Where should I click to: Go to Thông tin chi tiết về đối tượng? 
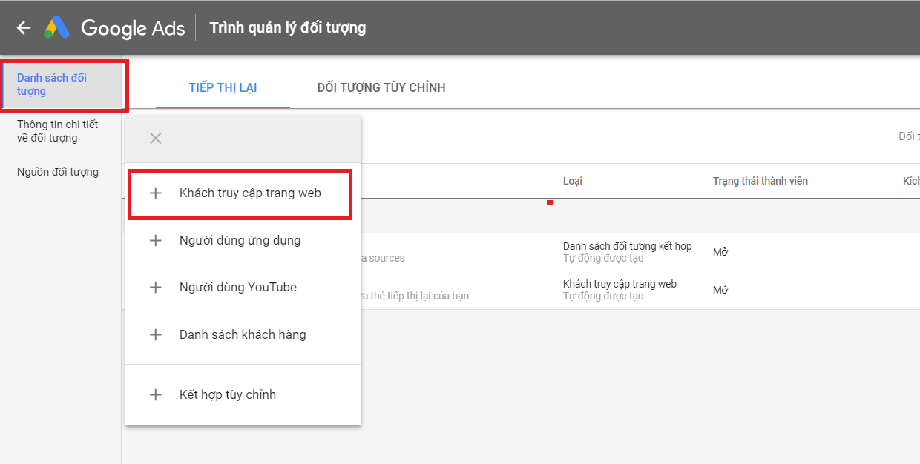click(x=57, y=131)
